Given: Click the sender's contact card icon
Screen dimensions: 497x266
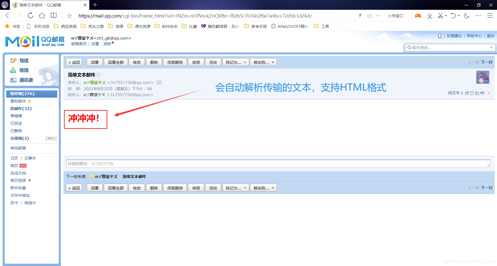Looking at the screenshot, I should pos(159,82).
